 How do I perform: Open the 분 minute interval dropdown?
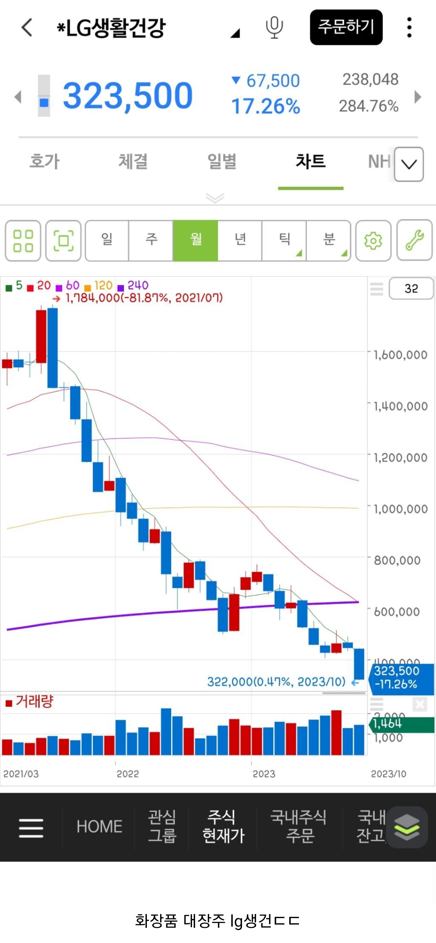(329, 241)
